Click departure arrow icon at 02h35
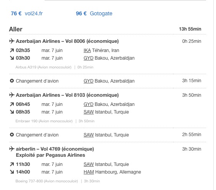Viewport: 216px width, 190px height. coord(12,50)
